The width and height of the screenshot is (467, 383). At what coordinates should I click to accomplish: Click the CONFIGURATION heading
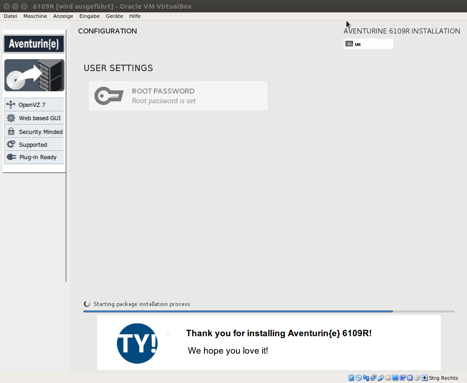pos(108,31)
